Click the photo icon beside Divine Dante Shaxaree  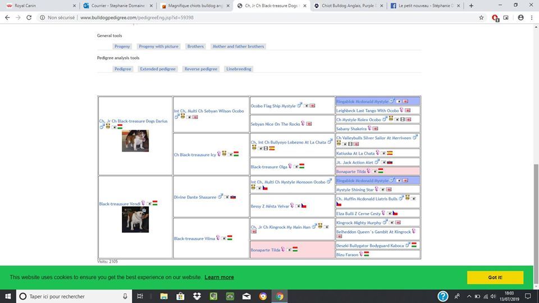(x=227, y=197)
